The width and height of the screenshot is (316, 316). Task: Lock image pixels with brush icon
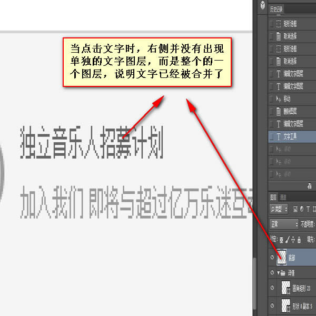tap(288, 240)
